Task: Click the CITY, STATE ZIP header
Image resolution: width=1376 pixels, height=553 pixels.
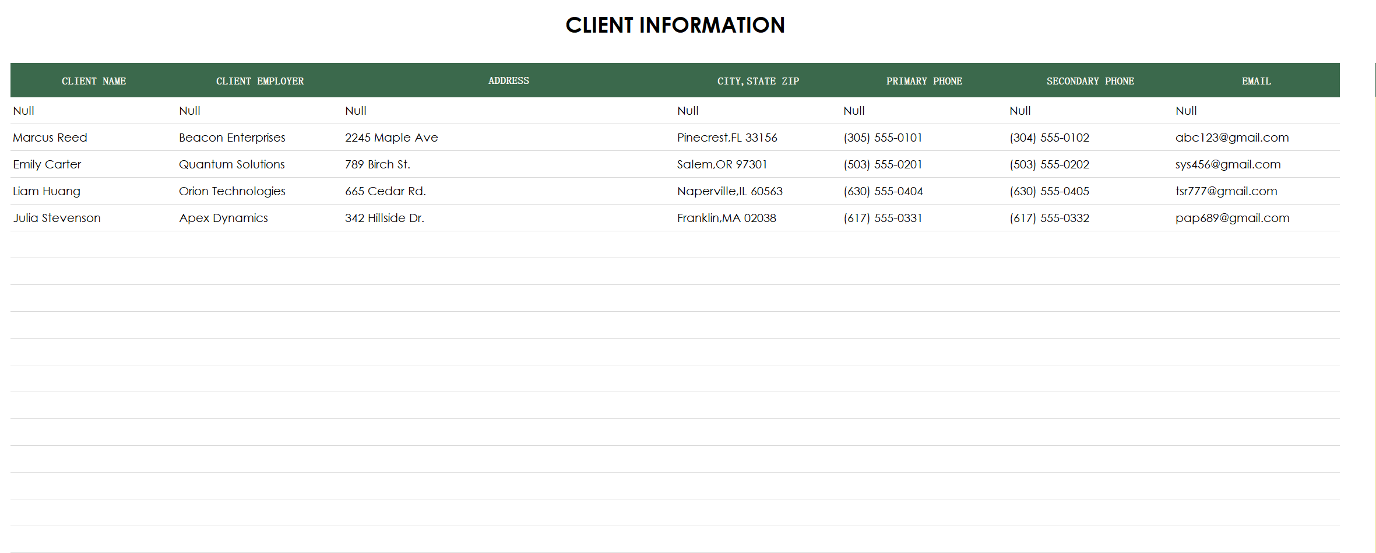Action: click(758, 81)
